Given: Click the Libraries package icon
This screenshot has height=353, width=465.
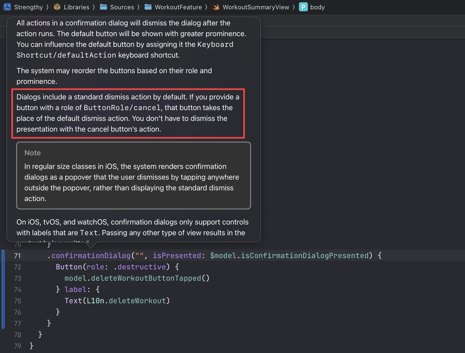Looking at the screenshot, I should (x=57, y=7).
